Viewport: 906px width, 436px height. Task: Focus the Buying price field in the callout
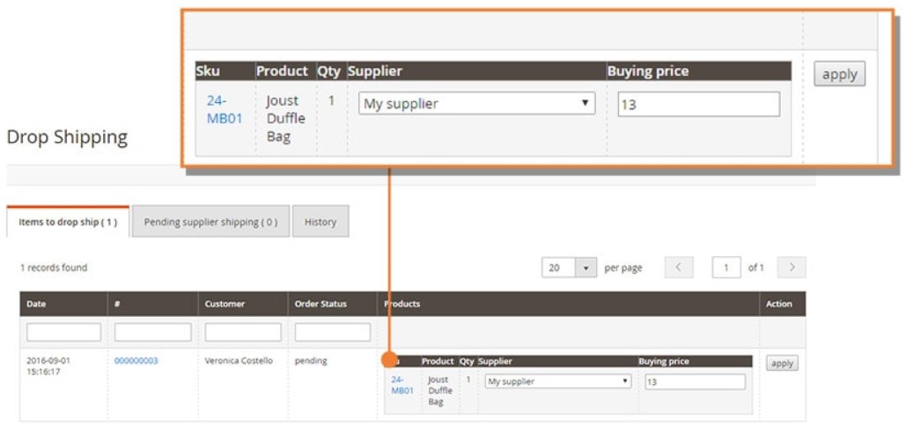pos(698,104)
